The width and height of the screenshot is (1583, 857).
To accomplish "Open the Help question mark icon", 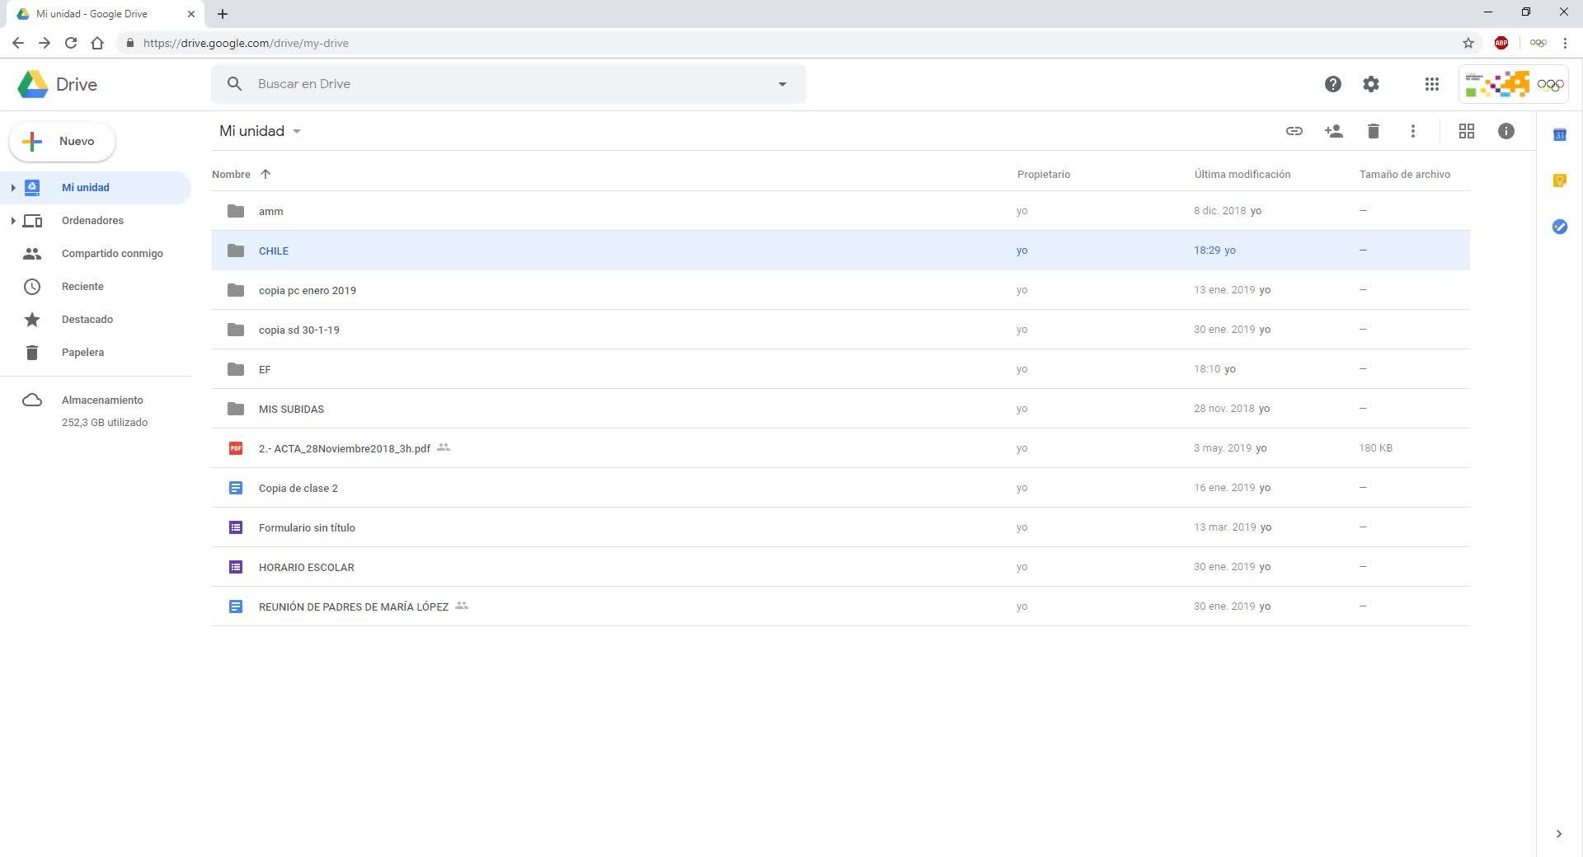I will point(1332,84).
